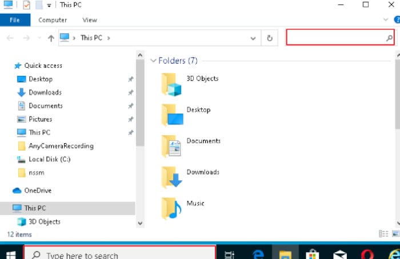Viewport: 400px width, 259px height.
Task: Expand the address bar history dropdown
Action: click(x=253, y=38)
